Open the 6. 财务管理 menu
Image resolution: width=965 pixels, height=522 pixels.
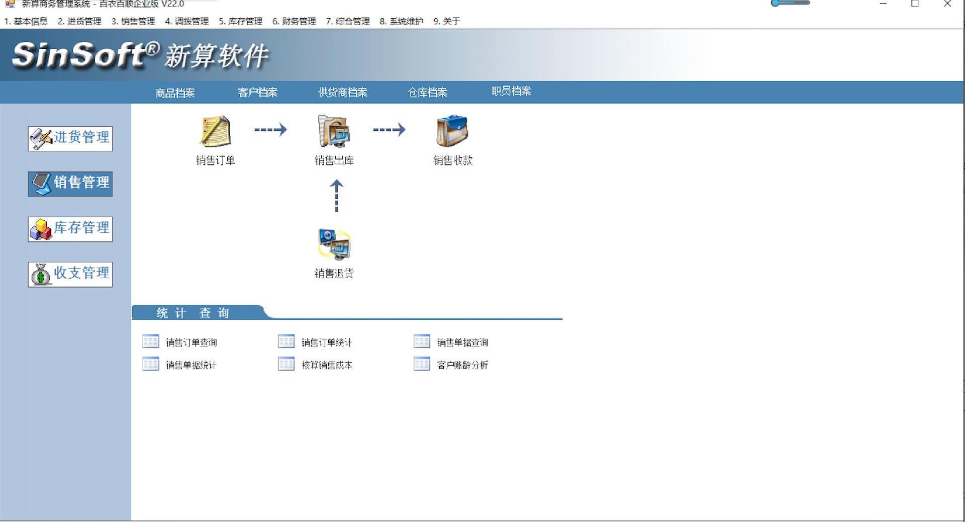pyautogui.click(x=295, y=21)
